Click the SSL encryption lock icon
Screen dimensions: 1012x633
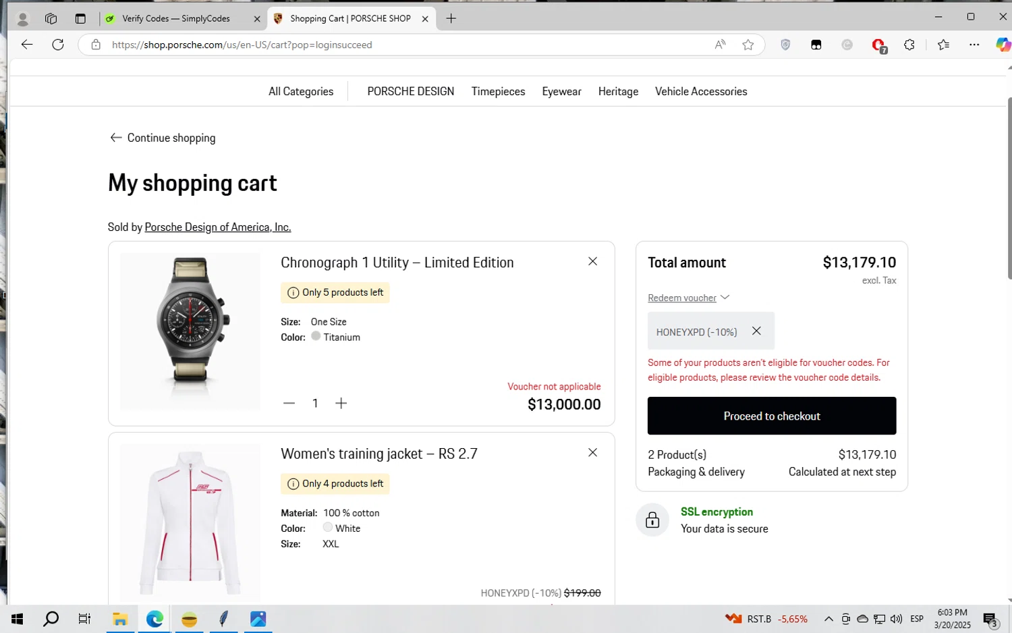pyautogui.click(x=652, y=520)
